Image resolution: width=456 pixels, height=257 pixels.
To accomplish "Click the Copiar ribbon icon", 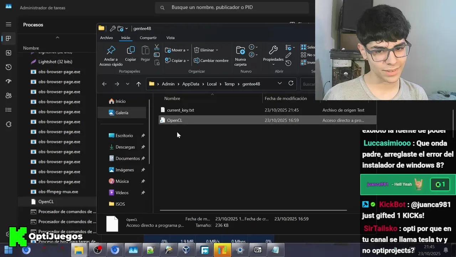I will 131,50.
